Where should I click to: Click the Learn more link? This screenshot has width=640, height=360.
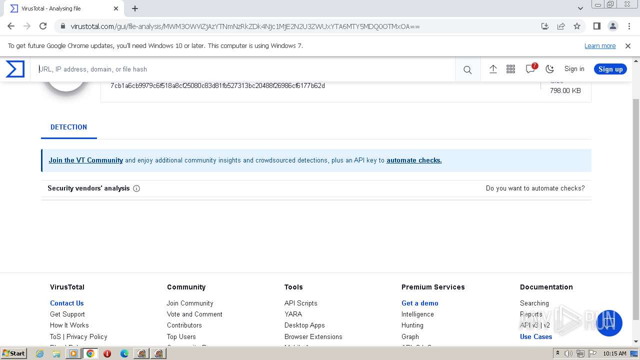click(600, 46)
